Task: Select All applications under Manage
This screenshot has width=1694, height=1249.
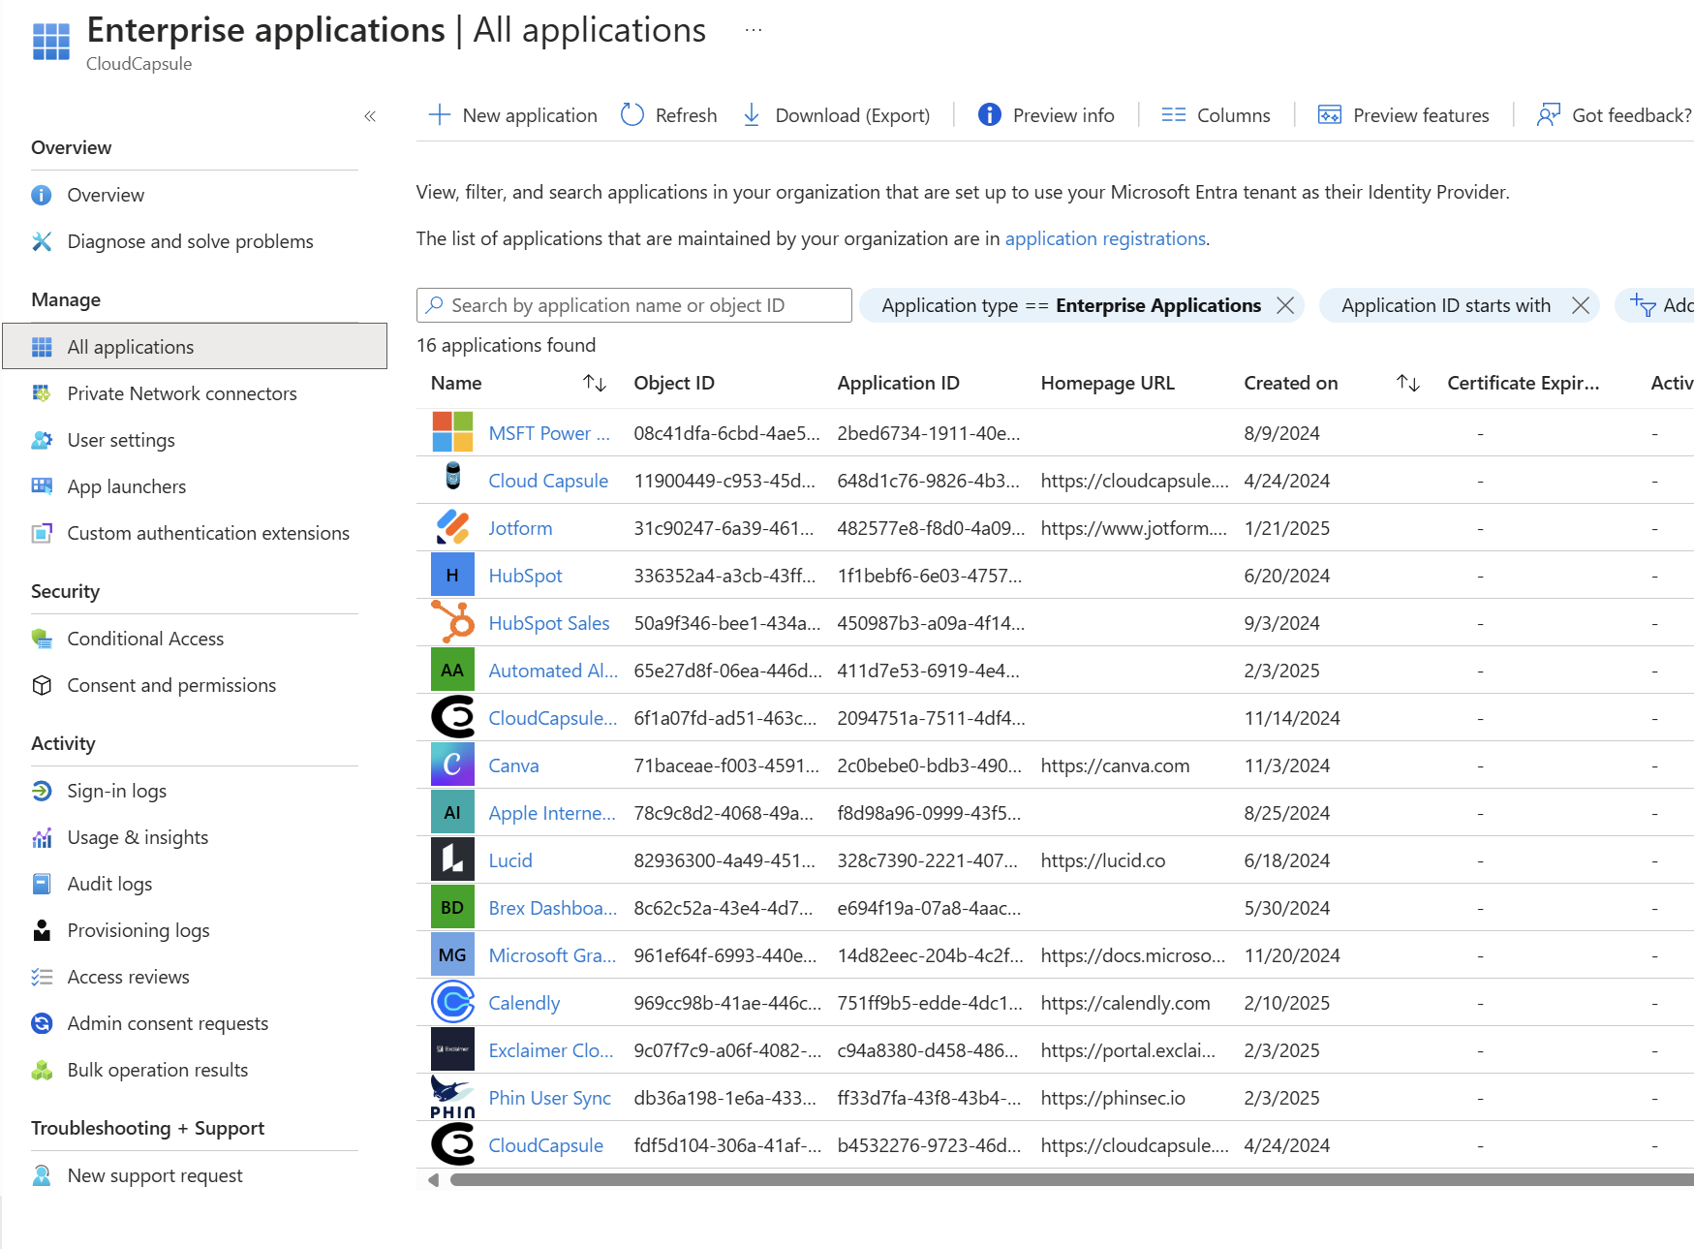Action: pos(130,346)
